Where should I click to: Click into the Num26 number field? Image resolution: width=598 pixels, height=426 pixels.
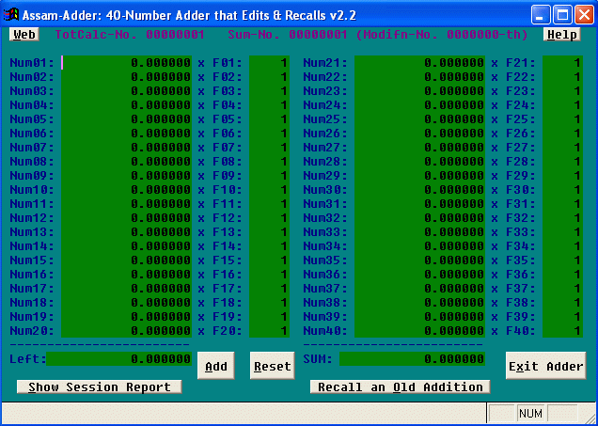pos(419,134)
